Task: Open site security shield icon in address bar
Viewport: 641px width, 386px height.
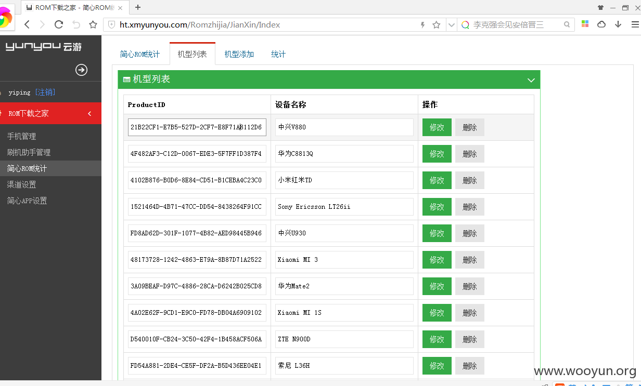Action: pos(111,24)
